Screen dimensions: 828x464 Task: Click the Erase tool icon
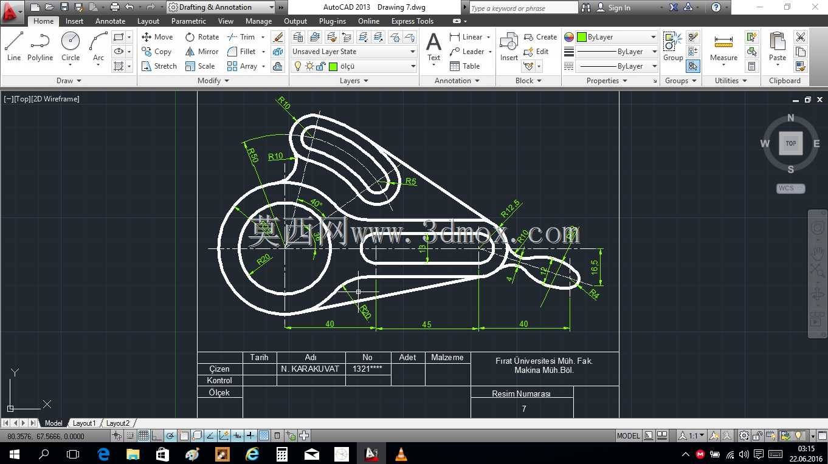pos(278,37)
